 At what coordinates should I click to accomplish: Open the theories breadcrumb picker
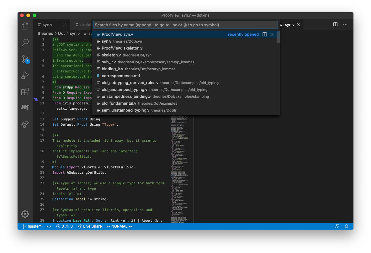[x=45, y=33]
